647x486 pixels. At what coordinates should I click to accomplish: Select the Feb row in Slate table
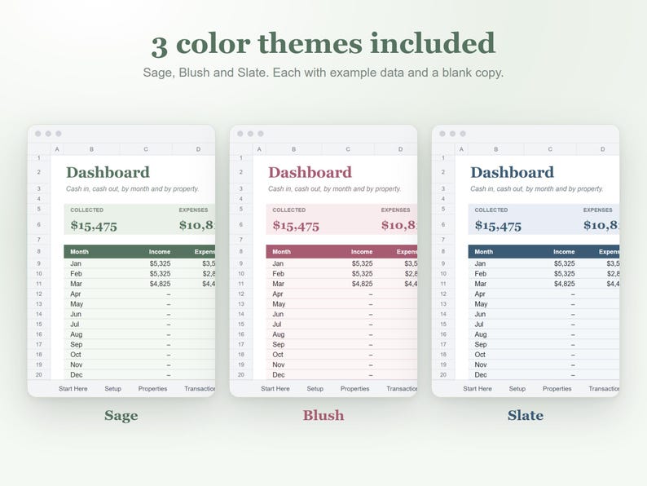[544, 274]
